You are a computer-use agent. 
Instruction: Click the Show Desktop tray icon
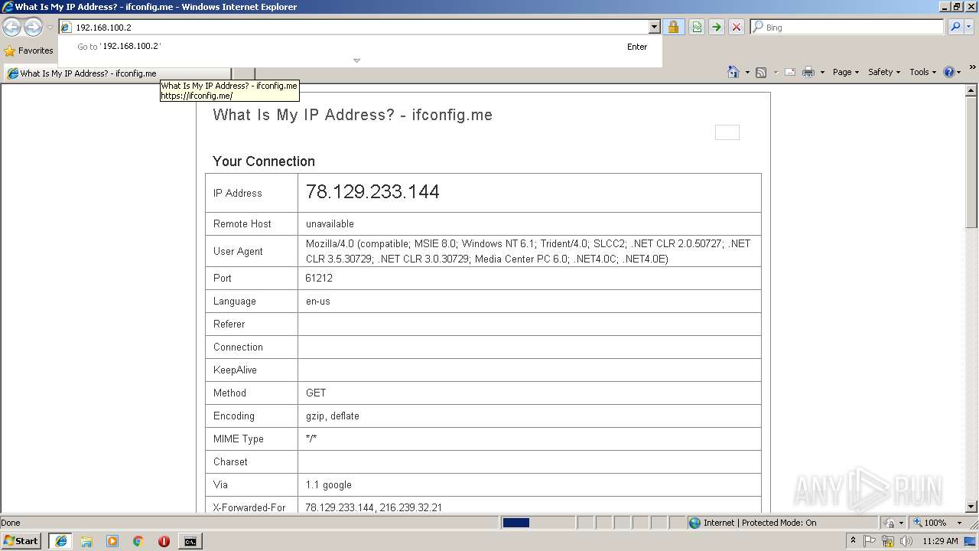tap(971, 541)
